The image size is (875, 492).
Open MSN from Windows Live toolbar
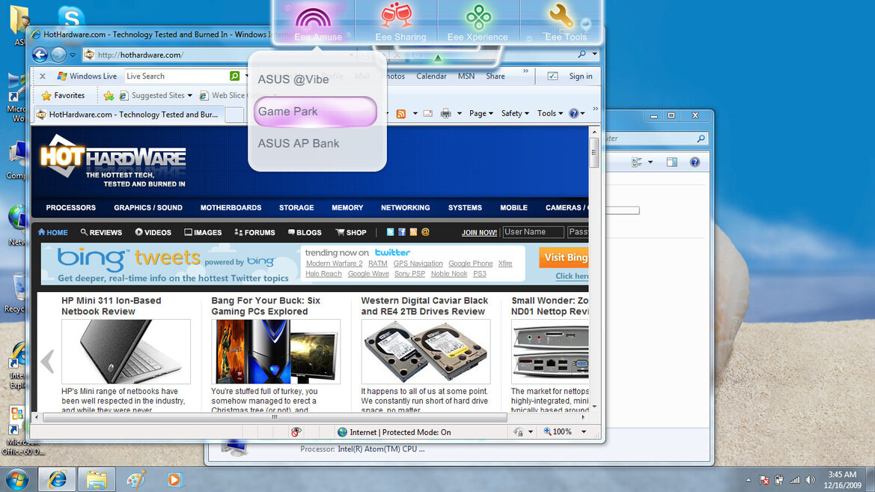point(466,76)
